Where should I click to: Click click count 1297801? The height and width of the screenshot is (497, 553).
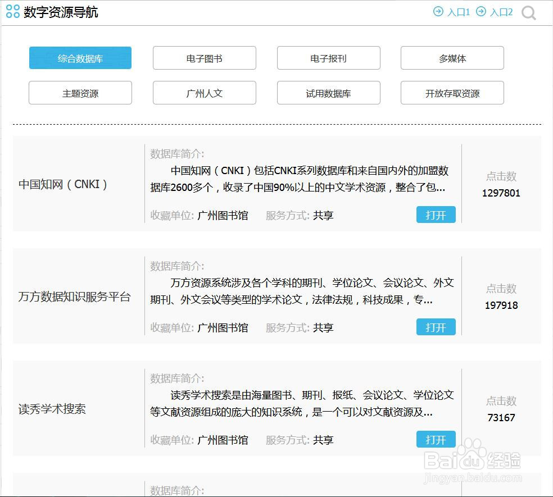[501, 193]
